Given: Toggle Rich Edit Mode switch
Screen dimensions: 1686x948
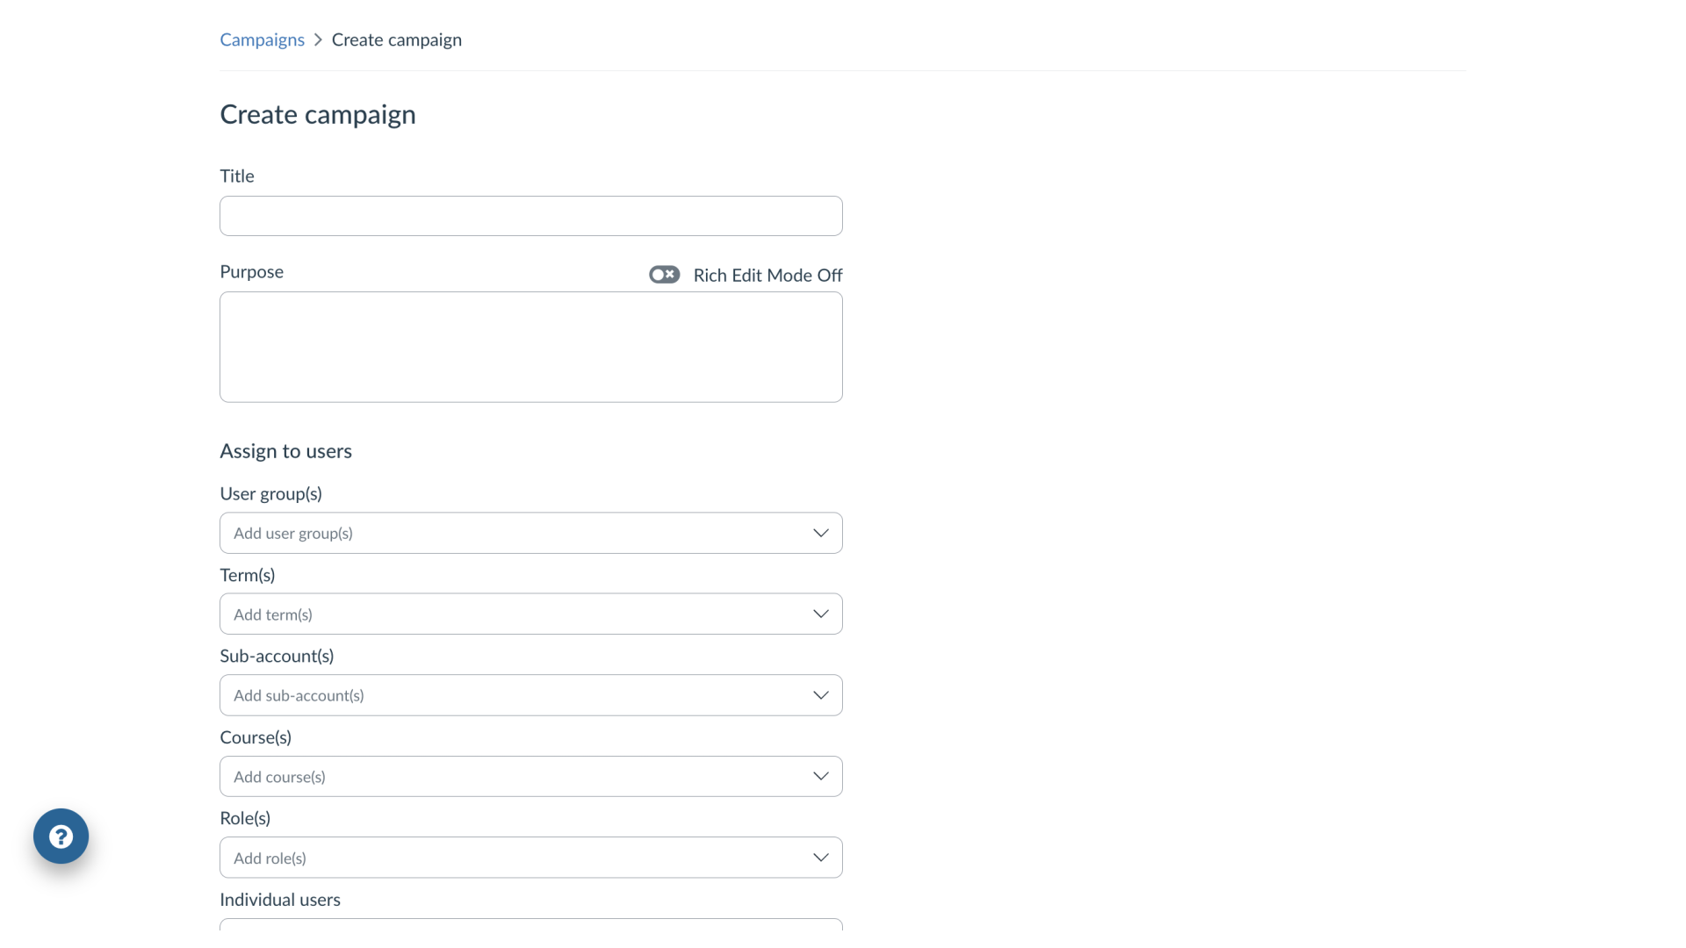Looking at the screenshot, I should tap(664, 275).
